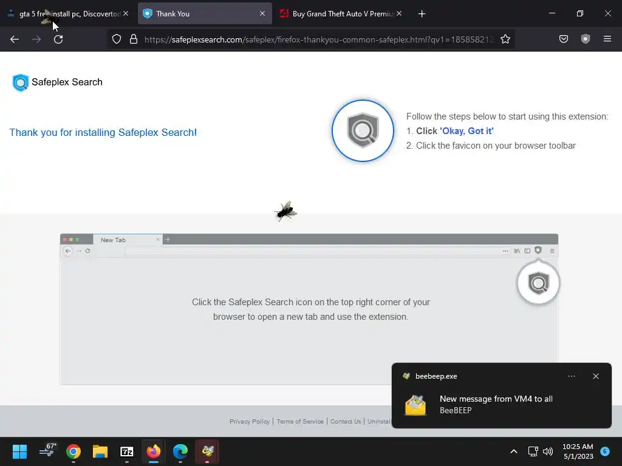Open the Privacy Policy link
622x466 pixels.
(250, 421)
